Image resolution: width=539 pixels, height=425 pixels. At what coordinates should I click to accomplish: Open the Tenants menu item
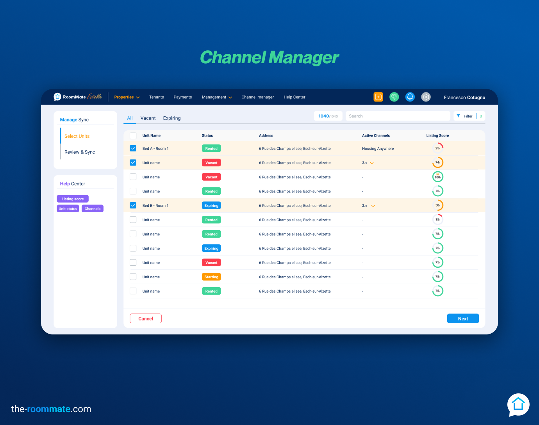157,97
